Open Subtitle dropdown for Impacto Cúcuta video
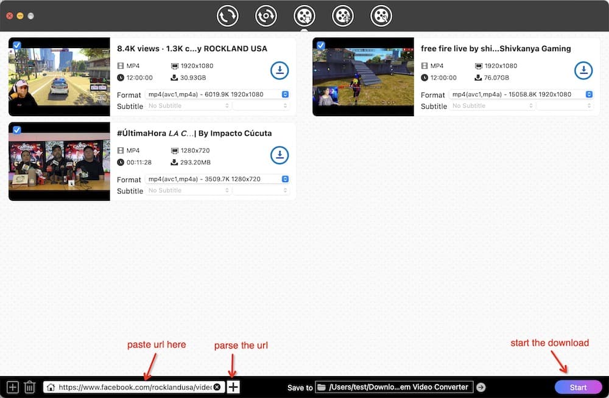Viewport: 609px width, 398px height. pos(189,190)
